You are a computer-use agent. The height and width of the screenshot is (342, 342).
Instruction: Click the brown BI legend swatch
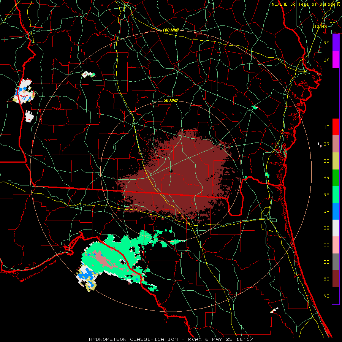[336, 279]
